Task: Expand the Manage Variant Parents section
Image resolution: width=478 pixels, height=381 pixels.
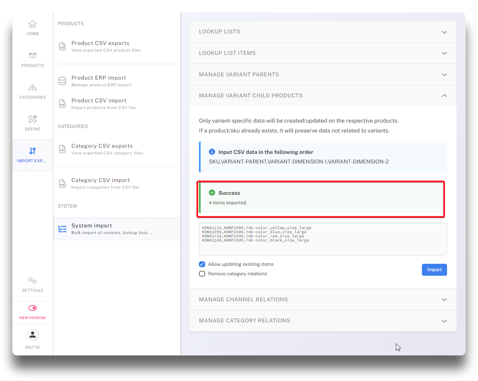Action: [322, 75]
